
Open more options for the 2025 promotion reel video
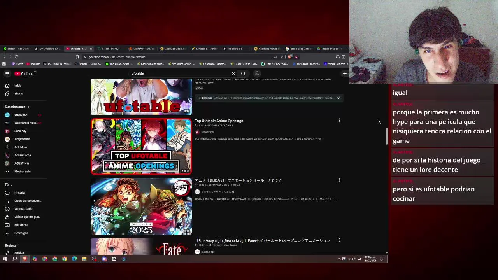point(339,180)
